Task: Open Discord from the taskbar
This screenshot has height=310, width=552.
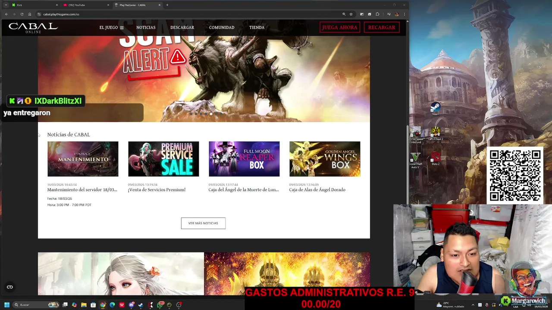Action: [x=132, y=305]
